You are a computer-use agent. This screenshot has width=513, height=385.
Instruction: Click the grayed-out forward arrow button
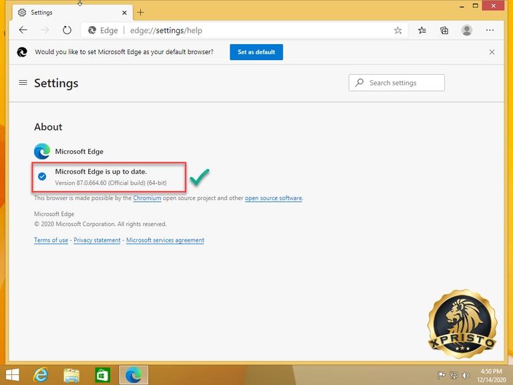pyautogui.click(x=45, y=30)
